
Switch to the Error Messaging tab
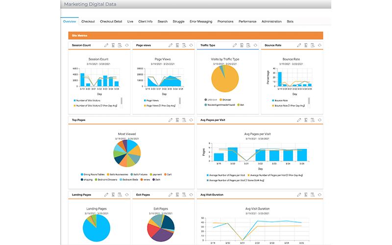201,22
